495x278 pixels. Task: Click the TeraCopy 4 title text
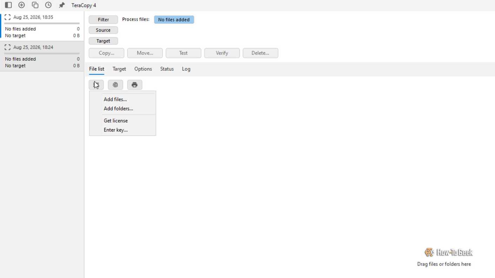(84, 5)
